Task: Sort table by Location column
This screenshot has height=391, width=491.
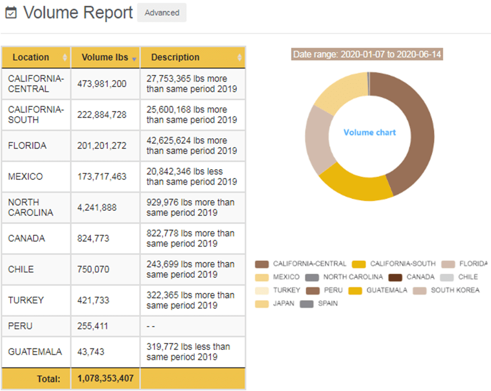Action: [36, 57]
